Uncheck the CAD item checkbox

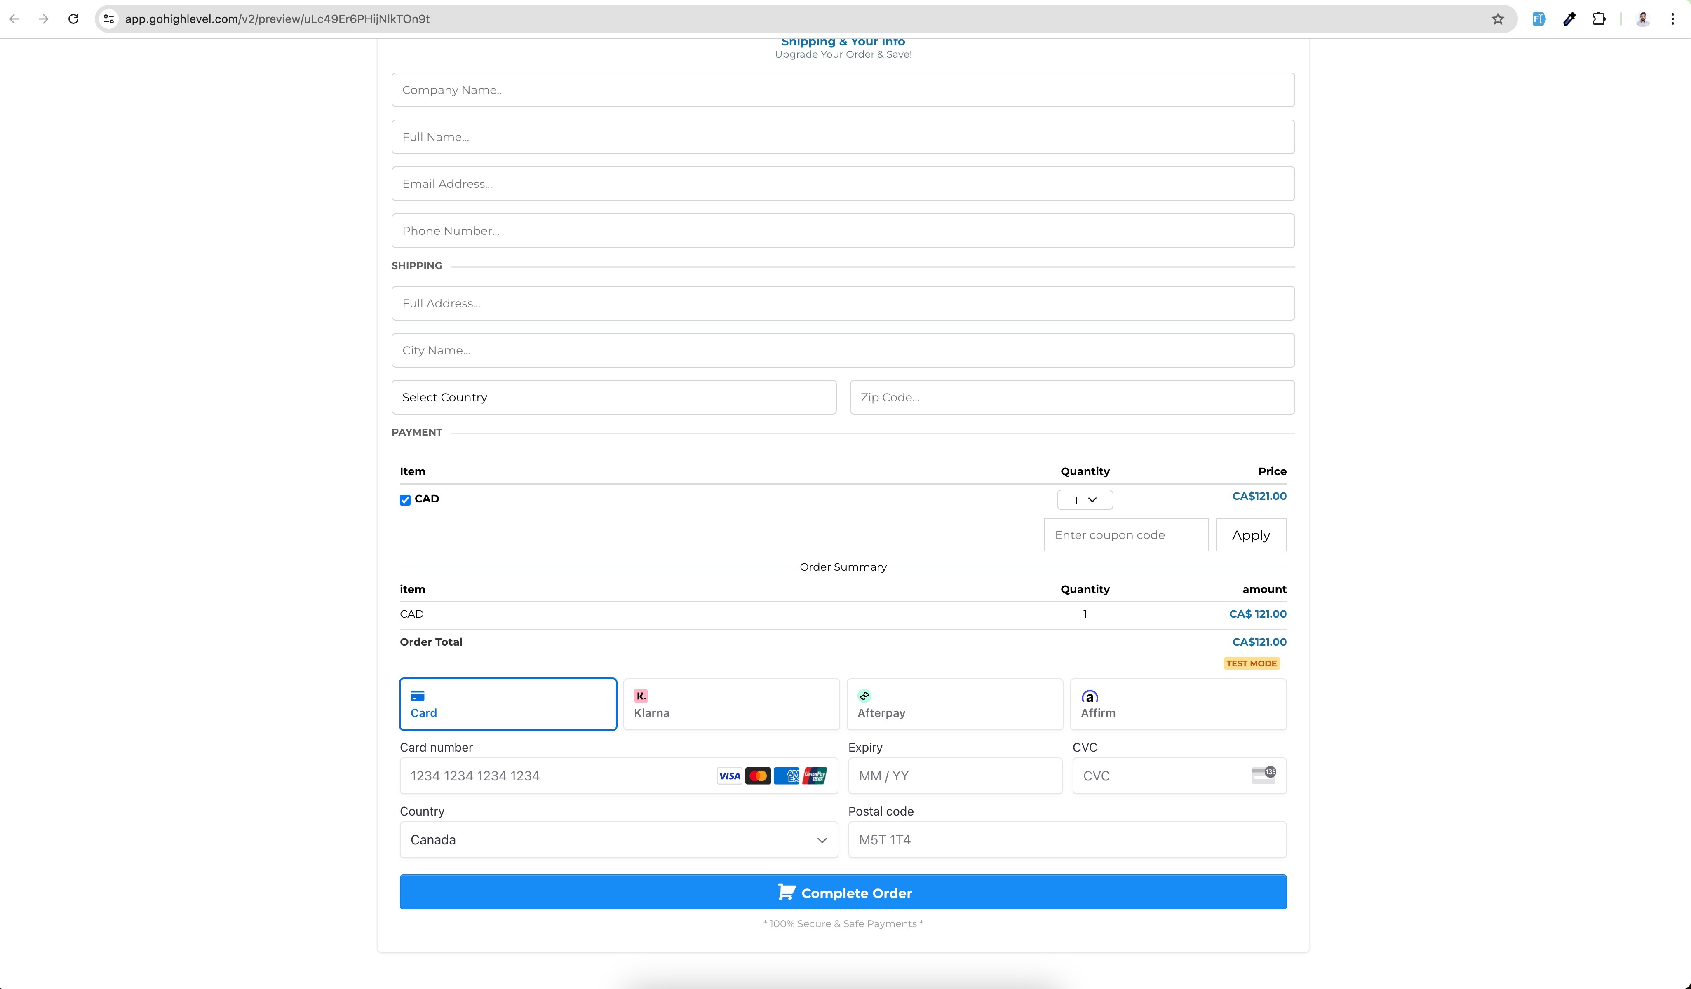(x=405, y=500)
